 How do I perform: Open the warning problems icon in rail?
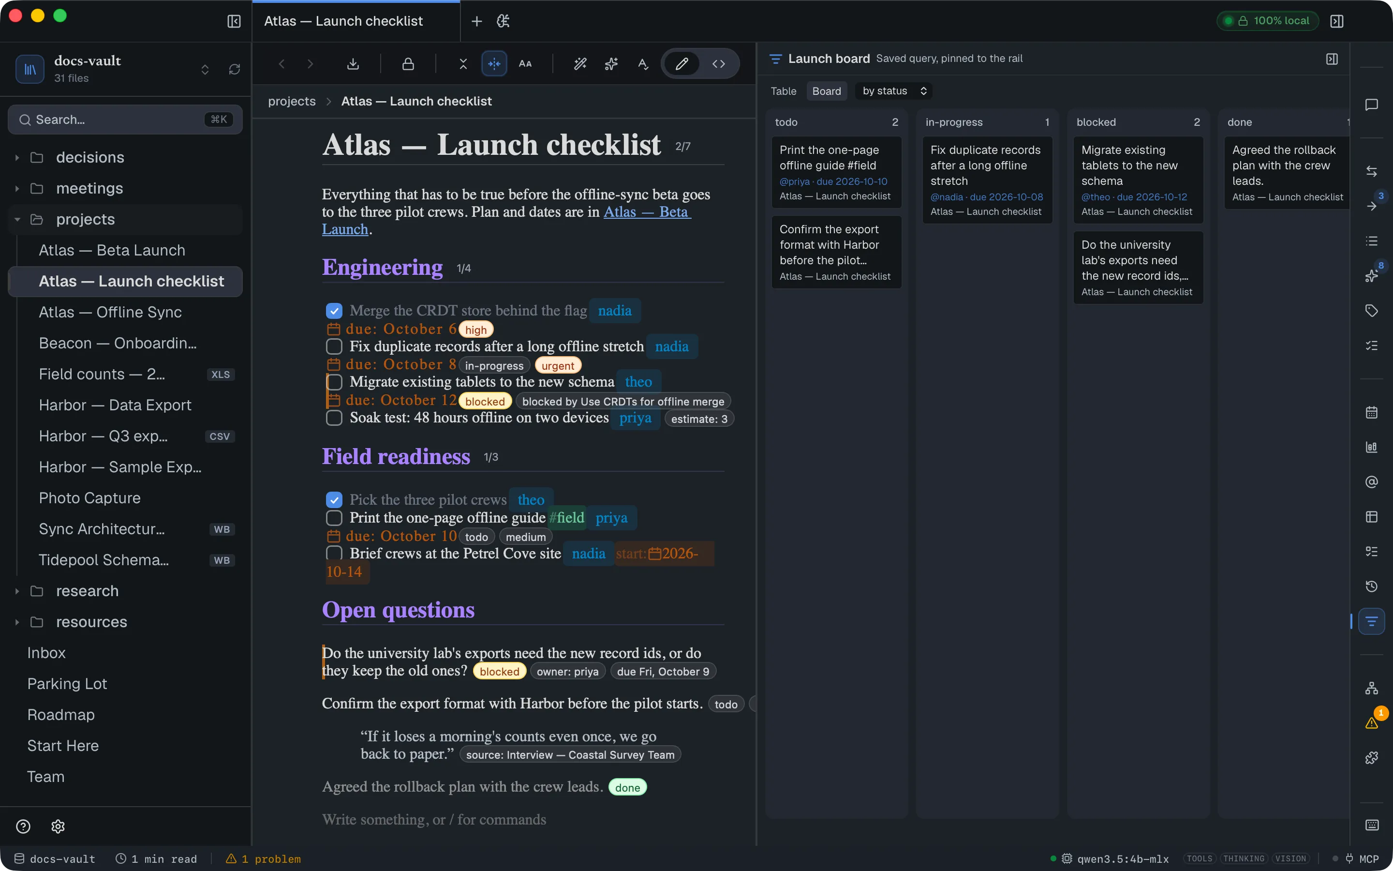coord(1371,723)
